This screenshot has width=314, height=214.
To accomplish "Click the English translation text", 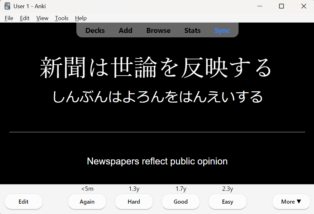I will click(x=157, y=161).
